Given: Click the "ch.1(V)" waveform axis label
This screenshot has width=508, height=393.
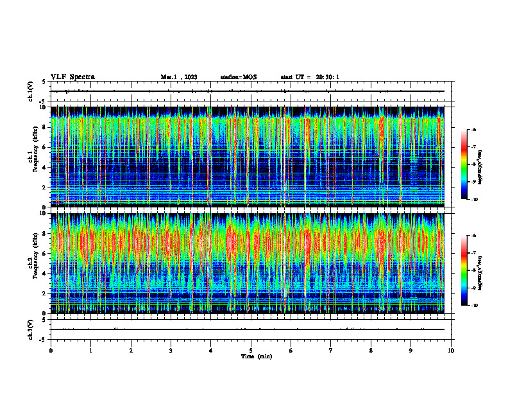Looking at the screenshot, I should (30, 91).
